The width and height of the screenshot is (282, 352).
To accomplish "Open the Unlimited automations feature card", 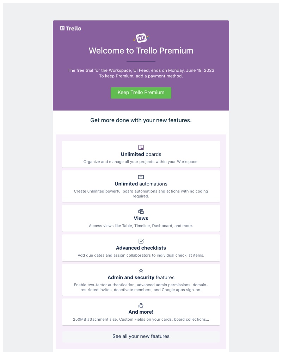I will coord(141,186).
